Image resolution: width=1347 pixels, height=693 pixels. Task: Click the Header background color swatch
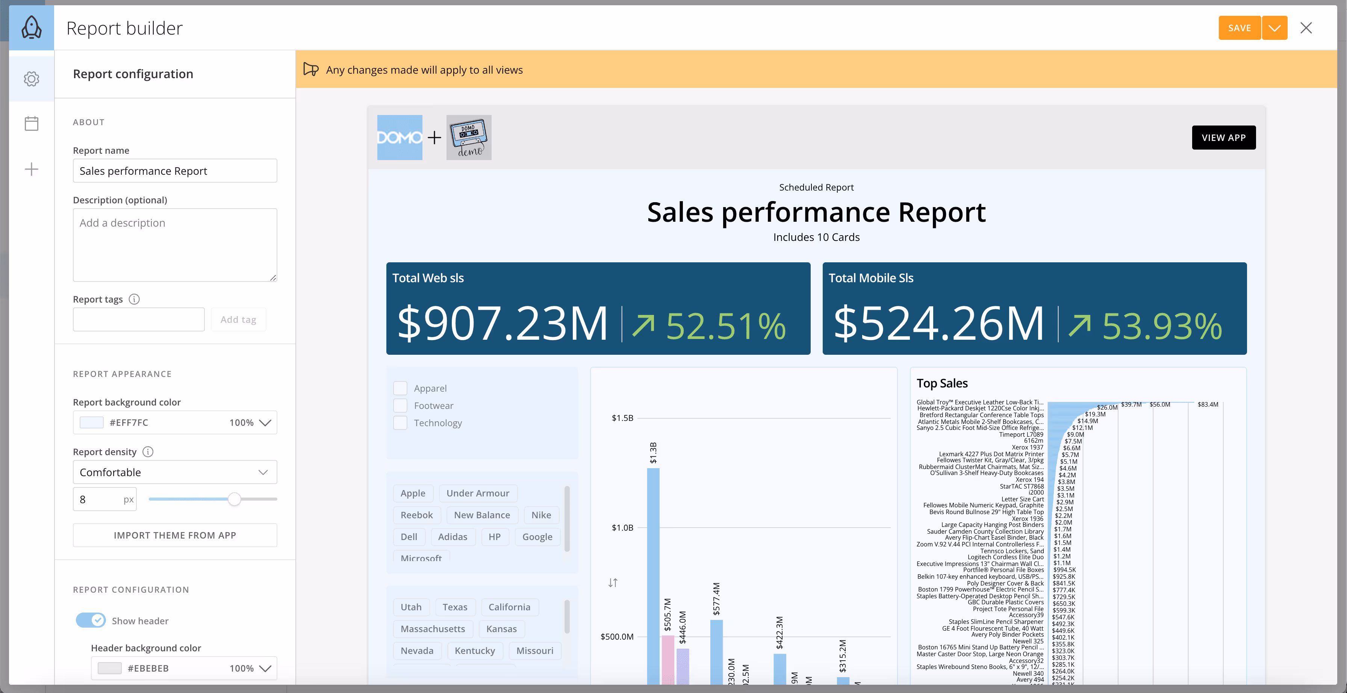[110, 668]
